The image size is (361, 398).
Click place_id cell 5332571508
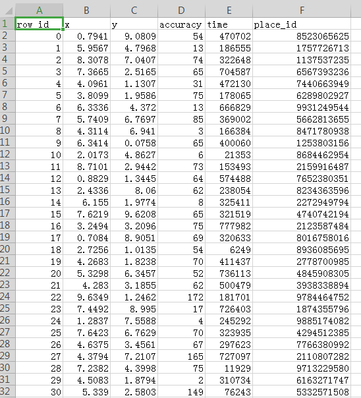pos(302,392)
